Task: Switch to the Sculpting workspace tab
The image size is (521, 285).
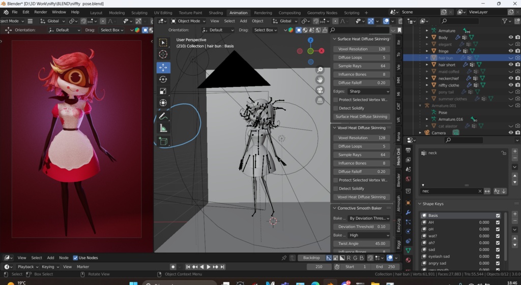Action: point(139,13)
